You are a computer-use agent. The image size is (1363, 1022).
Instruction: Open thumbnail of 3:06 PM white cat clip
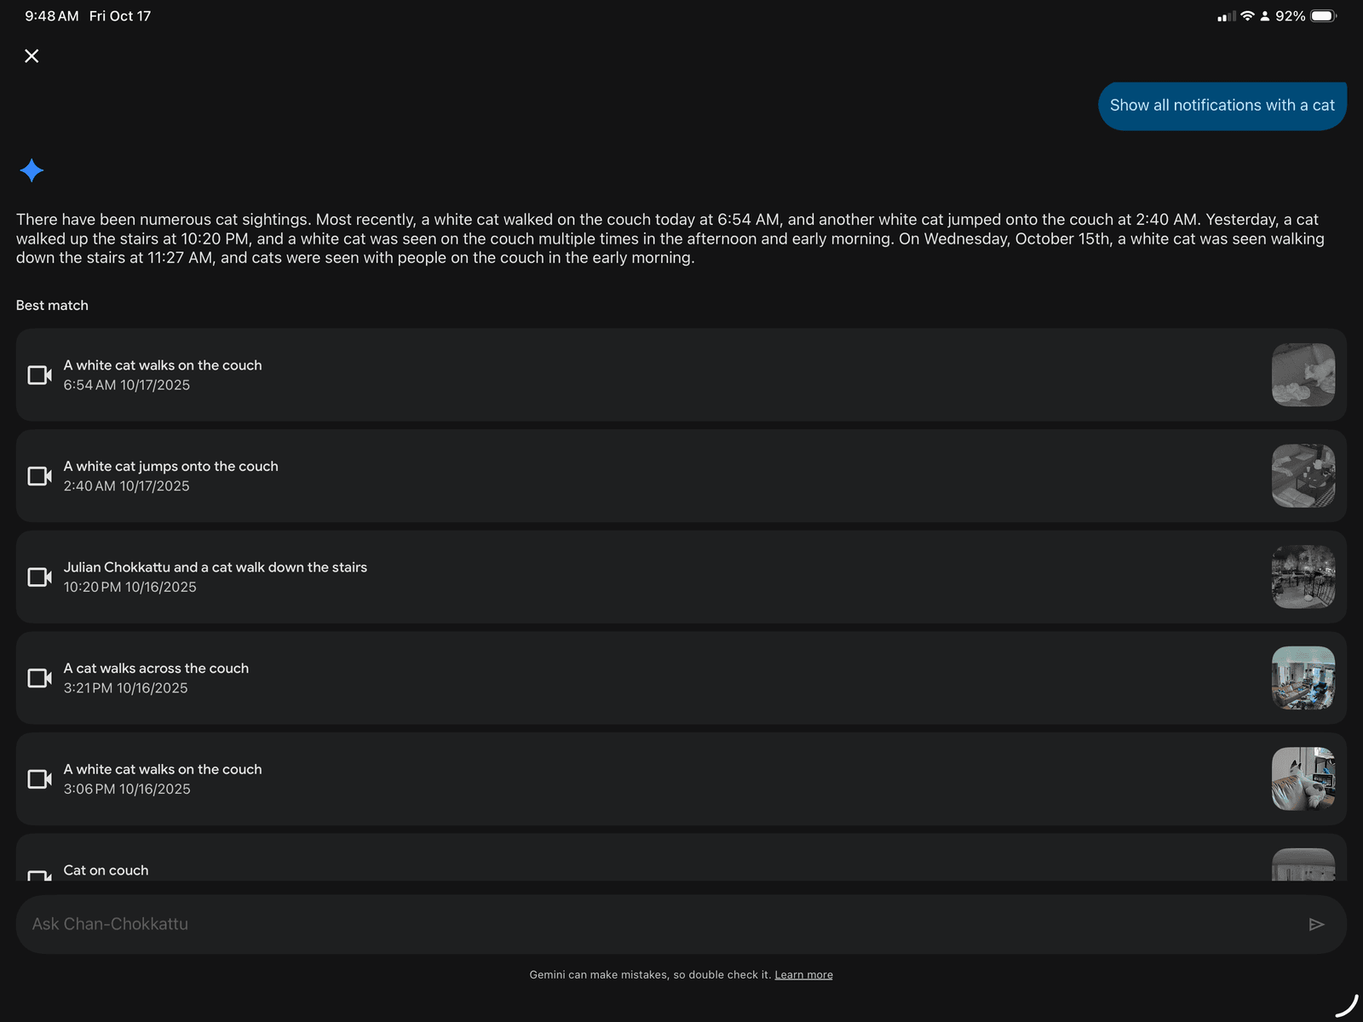[x=1303, y=779]
